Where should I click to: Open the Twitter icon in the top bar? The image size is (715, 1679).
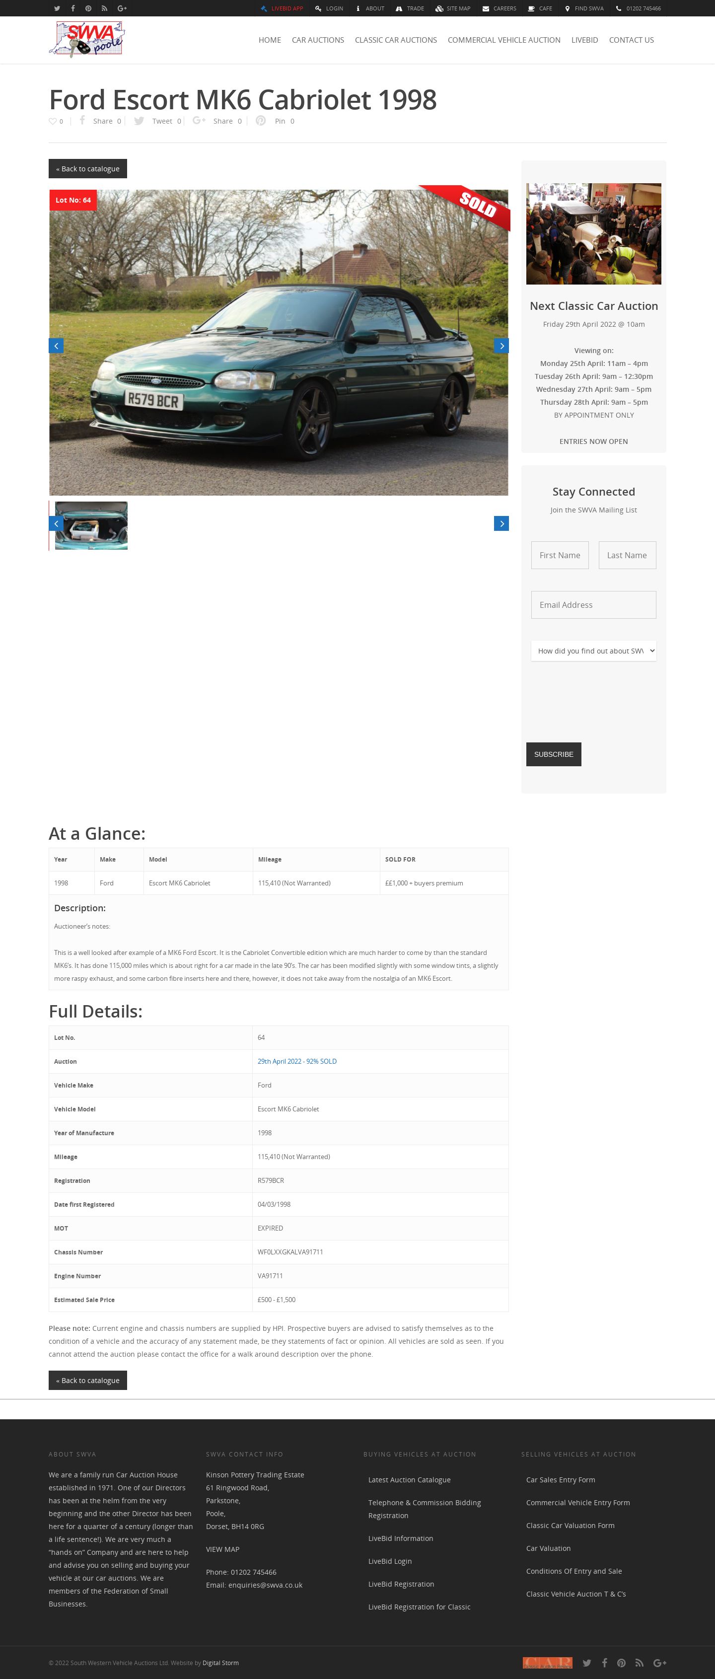point(57,8)
